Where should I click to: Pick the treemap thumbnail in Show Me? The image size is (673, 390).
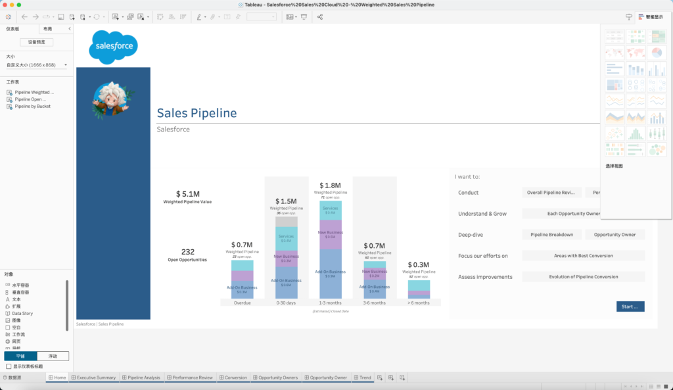[615, 85]
